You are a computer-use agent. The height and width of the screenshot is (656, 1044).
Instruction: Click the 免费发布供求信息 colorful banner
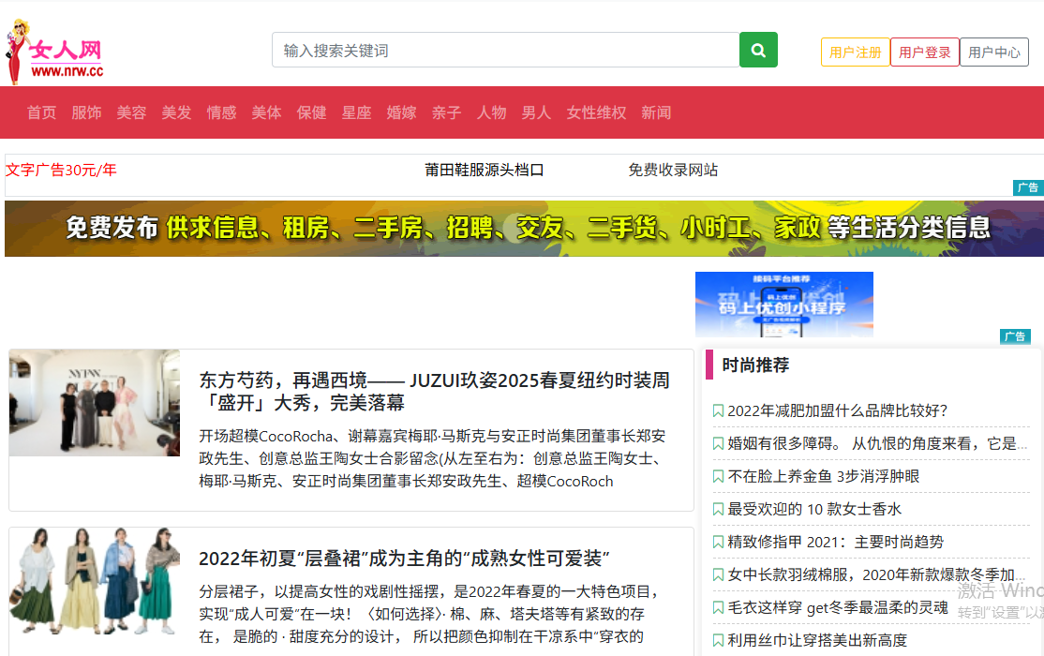[x=524, y=229]
